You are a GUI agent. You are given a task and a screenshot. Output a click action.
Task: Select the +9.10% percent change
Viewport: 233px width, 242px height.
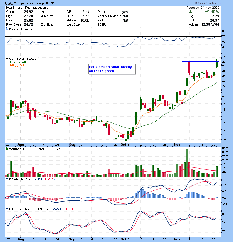tap(212, 12)
